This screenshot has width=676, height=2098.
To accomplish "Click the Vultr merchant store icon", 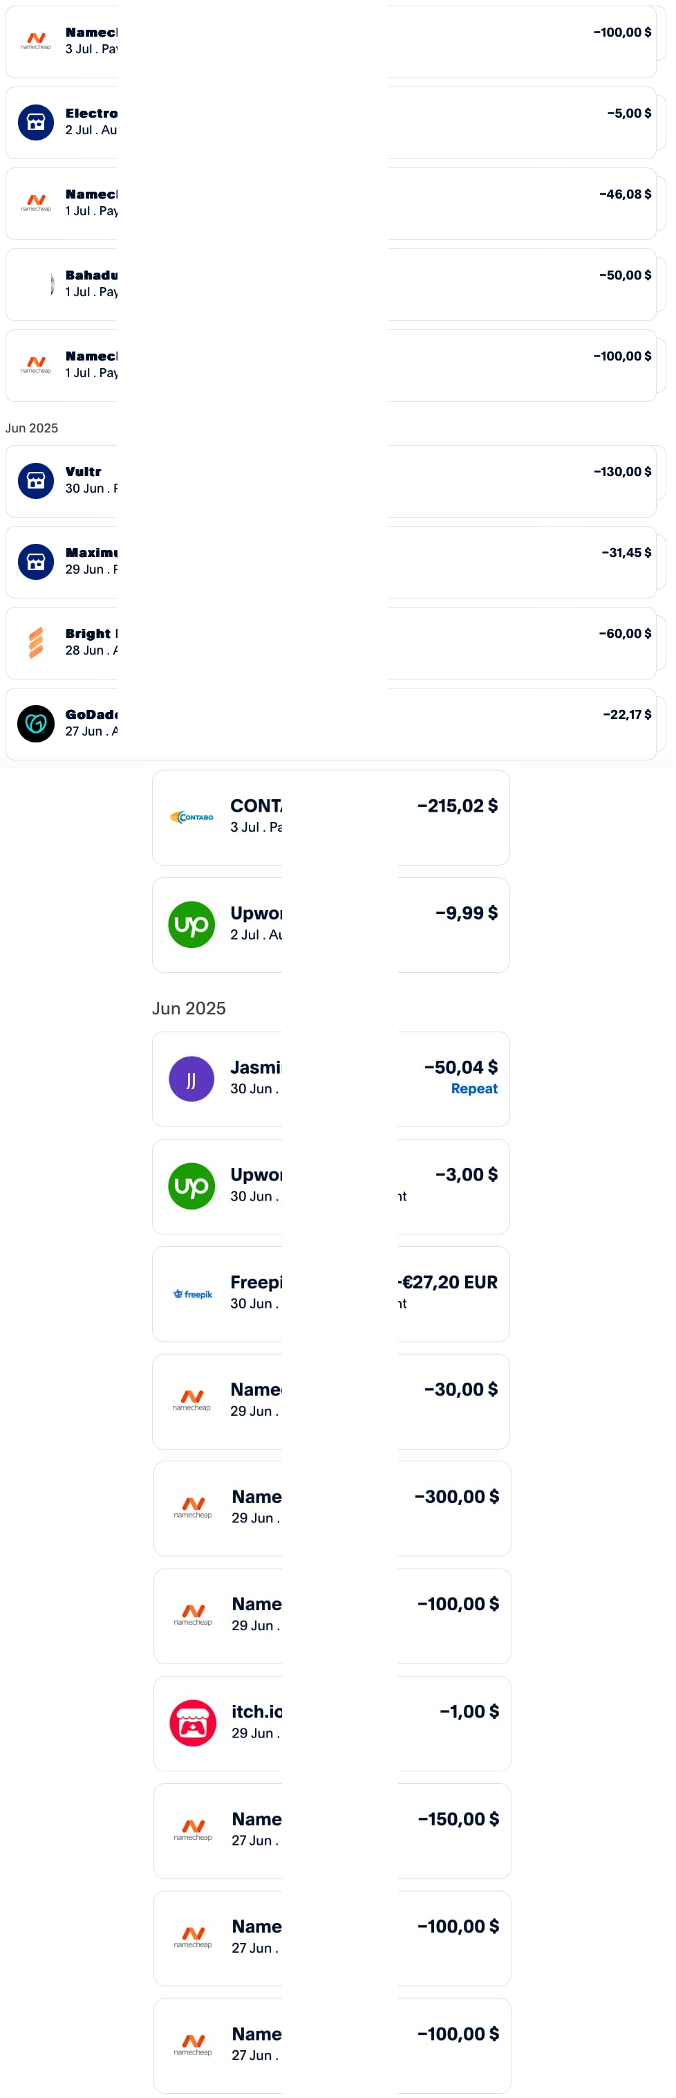I will click(36, 480).
